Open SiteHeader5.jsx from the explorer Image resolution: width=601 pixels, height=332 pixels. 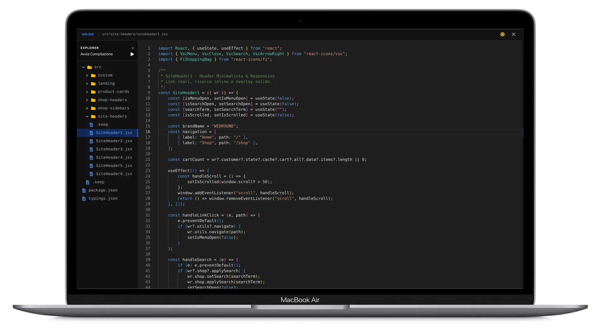[x=91, y=166]
